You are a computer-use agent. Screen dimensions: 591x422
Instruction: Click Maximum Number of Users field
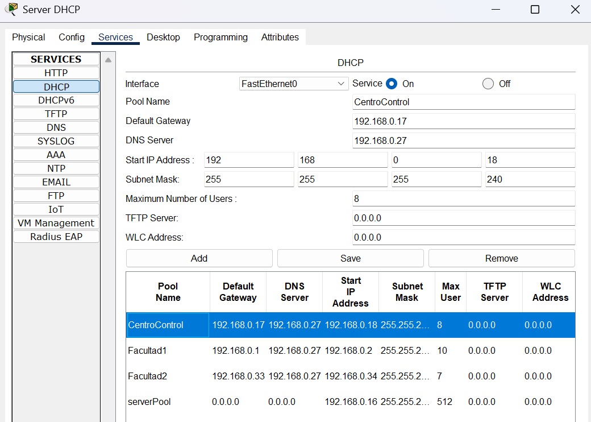click(x=464, y=198)
